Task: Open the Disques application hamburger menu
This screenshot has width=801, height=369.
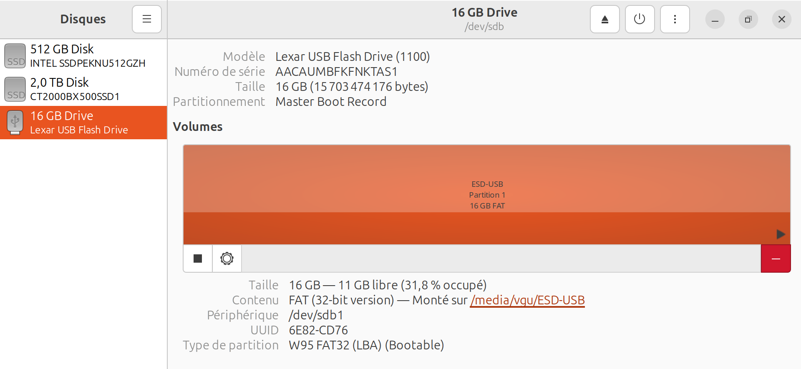Action: [x=147, y=19]
